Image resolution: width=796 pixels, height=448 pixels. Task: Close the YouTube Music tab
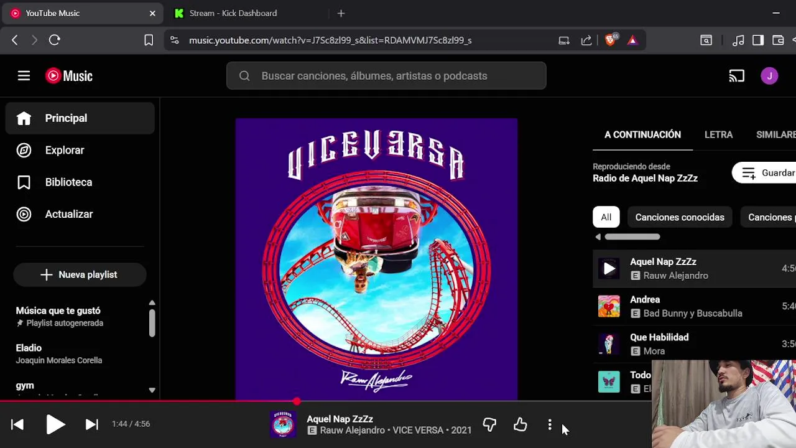point(152,13)
